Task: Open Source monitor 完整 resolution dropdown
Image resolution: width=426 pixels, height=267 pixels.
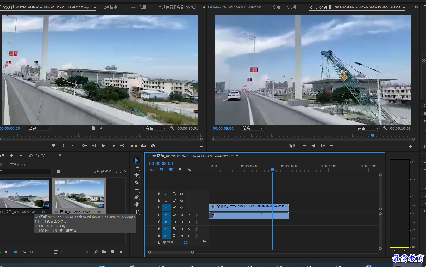Action: coord(155,128)
